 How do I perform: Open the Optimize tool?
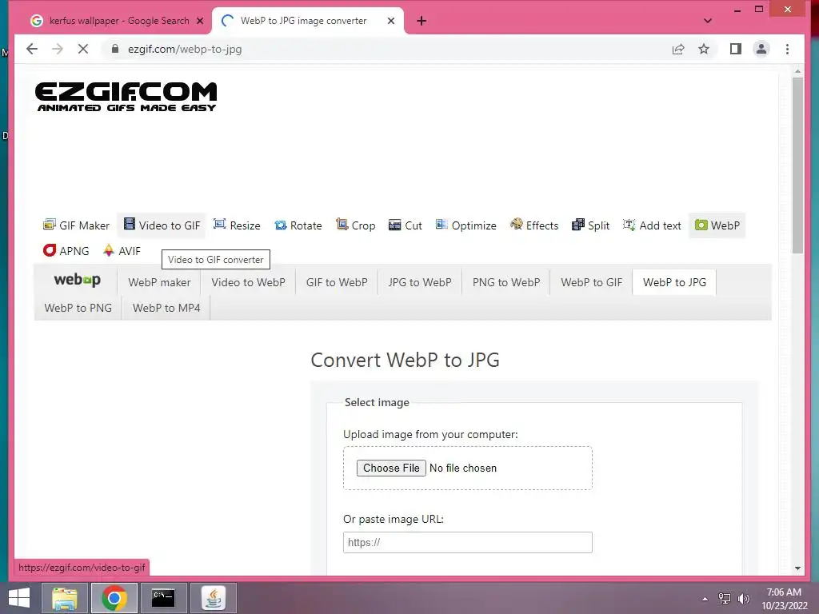pos(466,225)
